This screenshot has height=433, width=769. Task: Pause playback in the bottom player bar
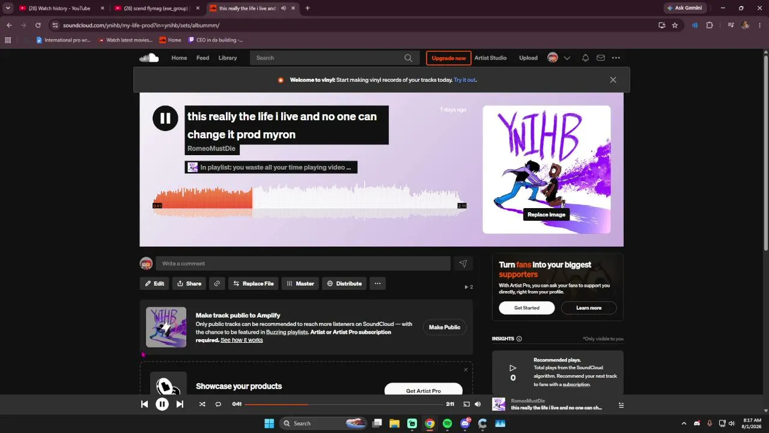tap(162, 404)
